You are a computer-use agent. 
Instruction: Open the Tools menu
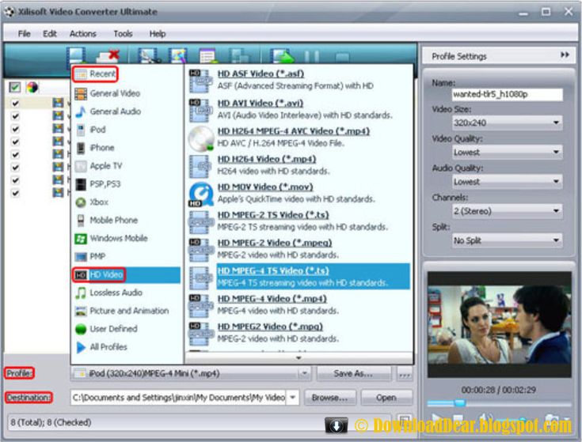tap(123, 34)
